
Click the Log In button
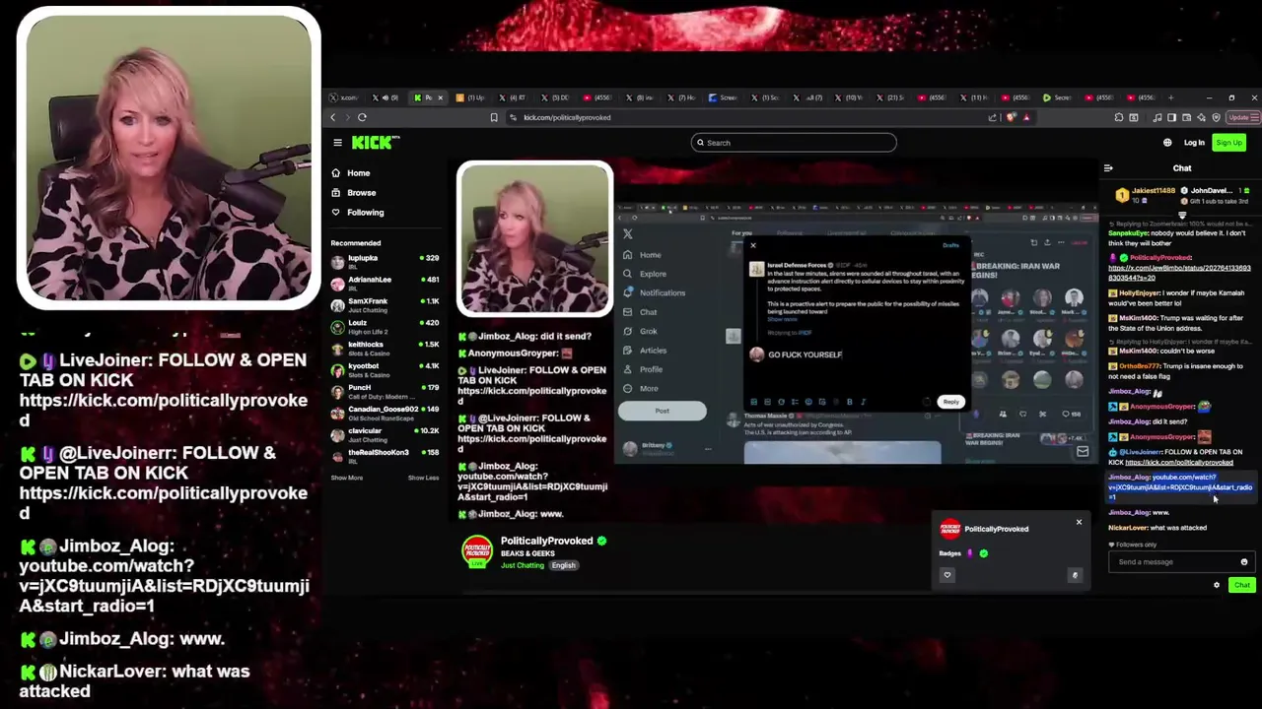click(x=1194, y=143)
